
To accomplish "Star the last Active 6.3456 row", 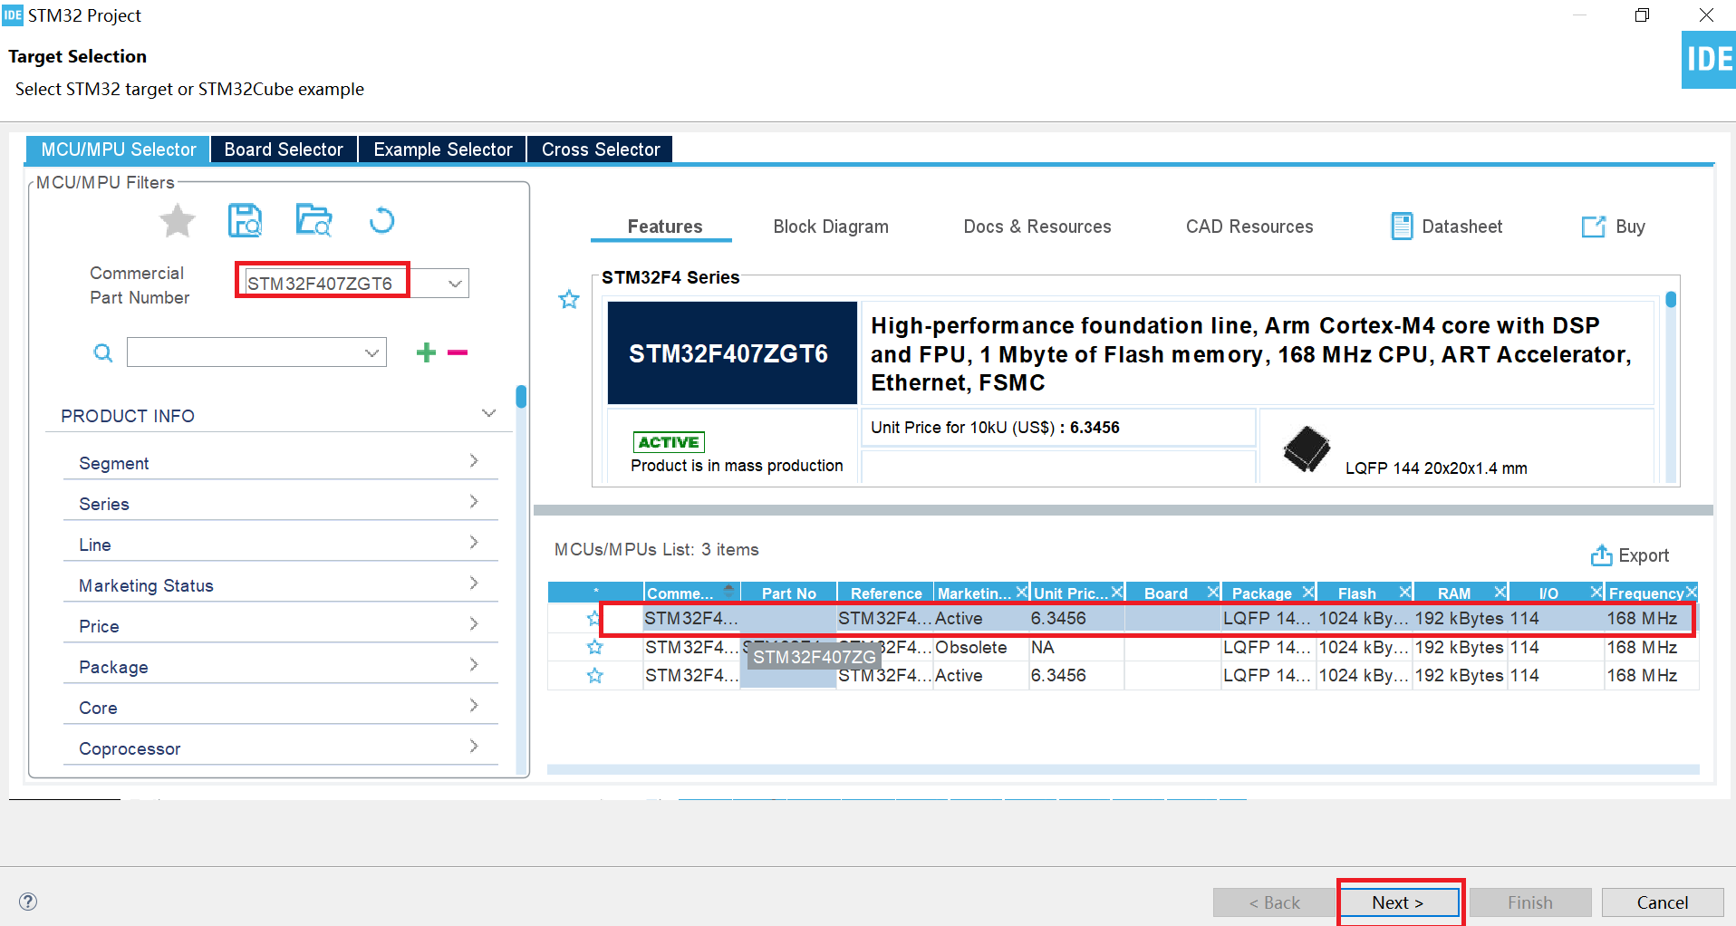I will (x=594, y=675).
